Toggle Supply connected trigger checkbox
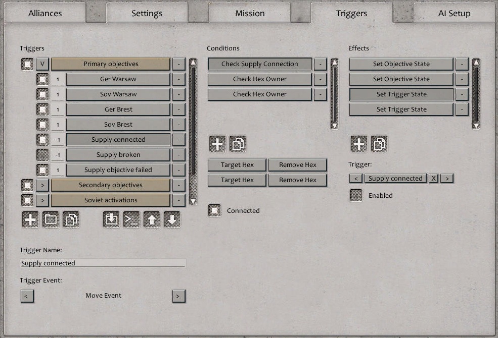The width and height of the screenshot is (498, 338). 42,140
